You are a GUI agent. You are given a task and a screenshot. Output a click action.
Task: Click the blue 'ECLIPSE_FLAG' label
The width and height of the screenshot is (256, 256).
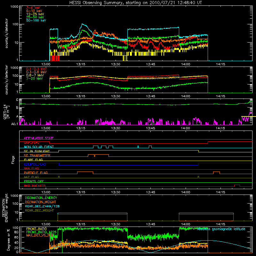35,164
